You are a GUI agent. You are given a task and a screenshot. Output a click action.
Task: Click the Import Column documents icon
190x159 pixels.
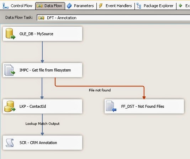tap(10, 70)
